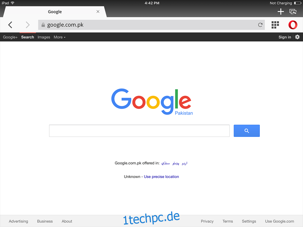Reload the page with the refresh icon
The height and width of the screenshot is (227, 303).
pos(260,25)
